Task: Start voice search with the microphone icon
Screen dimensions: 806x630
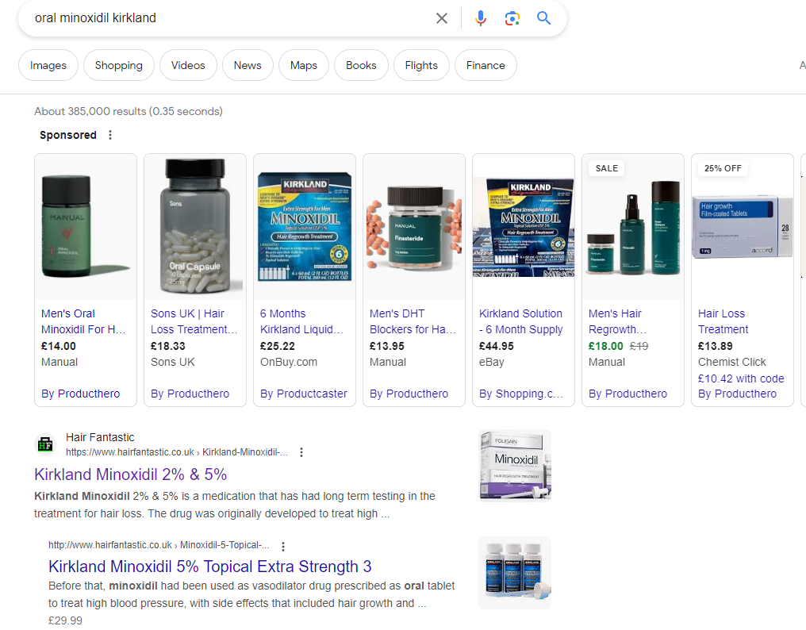Action: [x=481, y=18]
